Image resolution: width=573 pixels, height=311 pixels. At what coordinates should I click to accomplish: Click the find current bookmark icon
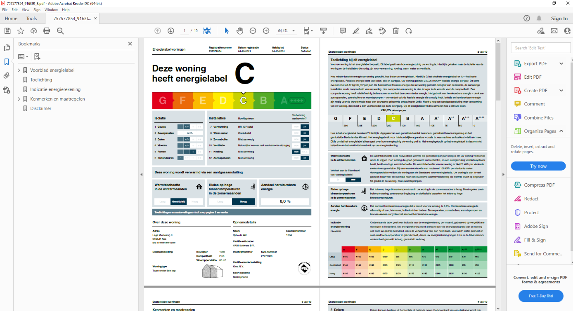pyautogui.click(x=37, y=56)
